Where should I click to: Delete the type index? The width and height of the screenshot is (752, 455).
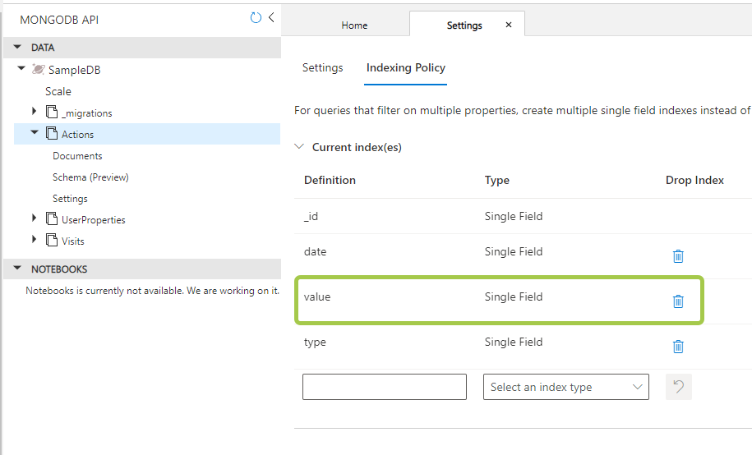pos(678,346)
